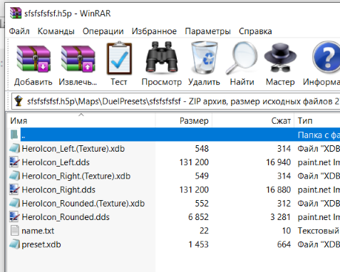Open the Параметры menu

coord(207,31)
